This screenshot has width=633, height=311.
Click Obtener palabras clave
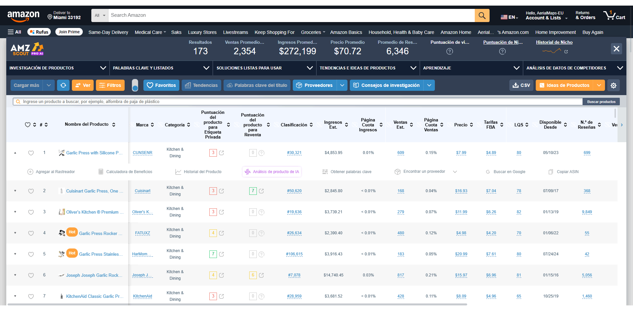[347, 172]
